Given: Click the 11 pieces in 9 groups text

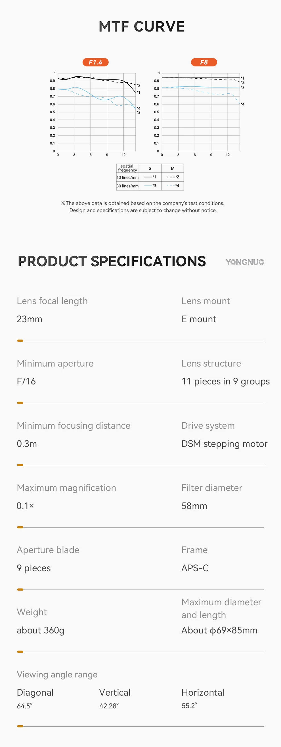Looking at the screenshot, I should click(x=226, y=381).
